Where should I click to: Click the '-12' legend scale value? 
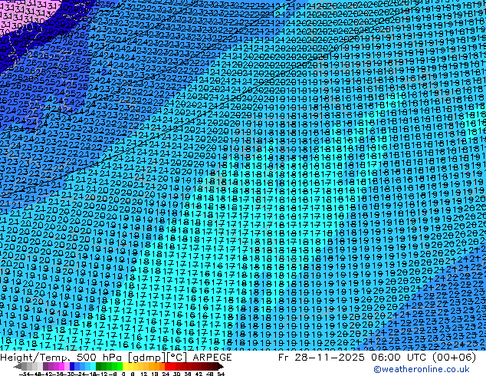(102, 374)
